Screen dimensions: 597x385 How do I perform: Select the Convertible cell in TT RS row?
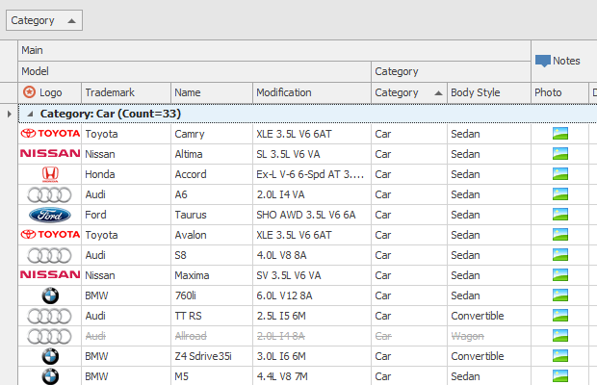tap(487, 316)
